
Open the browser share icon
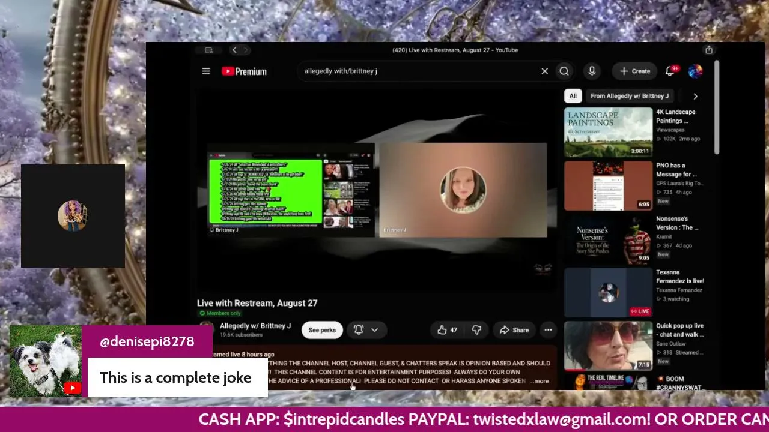pos(709,50)
